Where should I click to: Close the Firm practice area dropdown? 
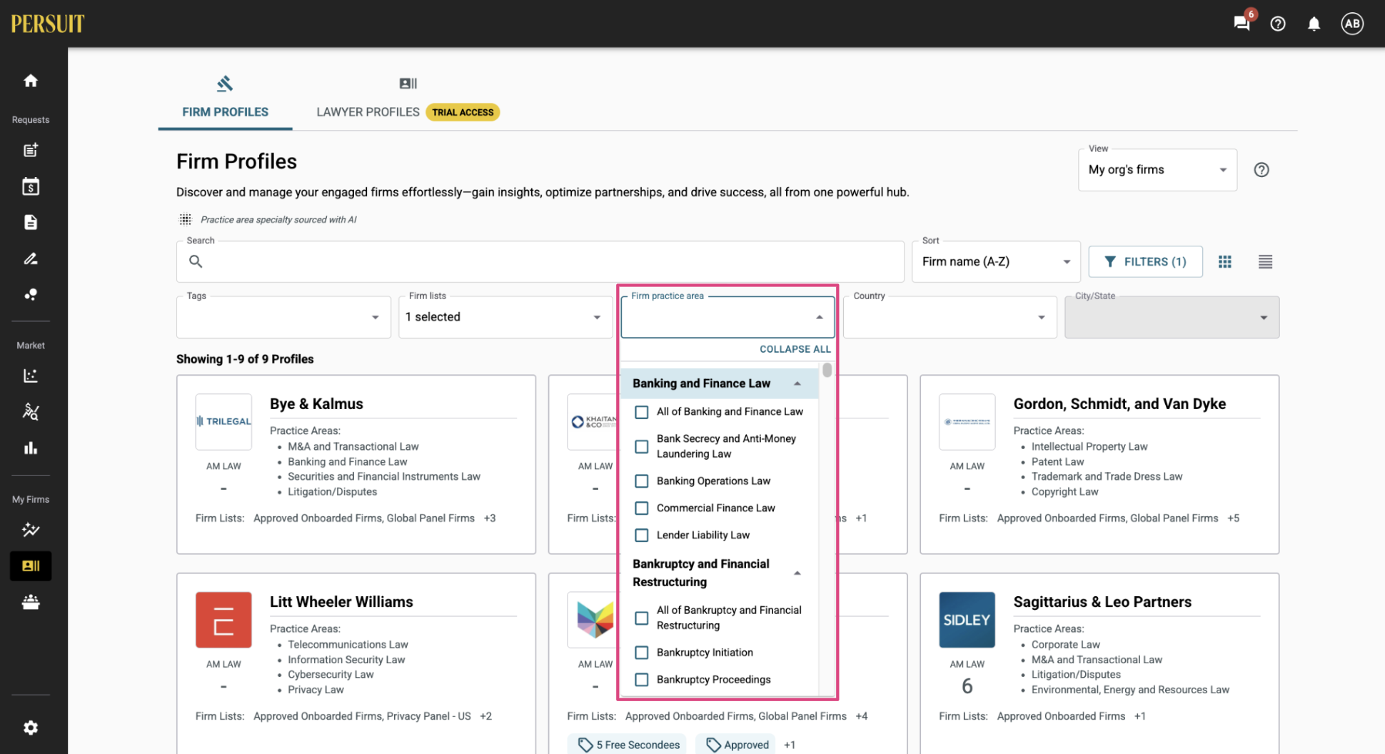click(819, 317)
